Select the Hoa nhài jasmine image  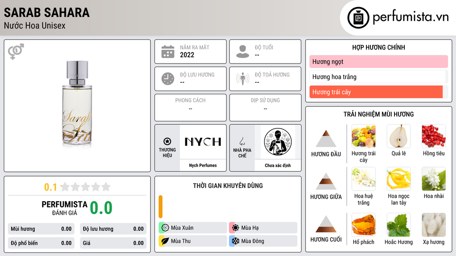(434, 179)
